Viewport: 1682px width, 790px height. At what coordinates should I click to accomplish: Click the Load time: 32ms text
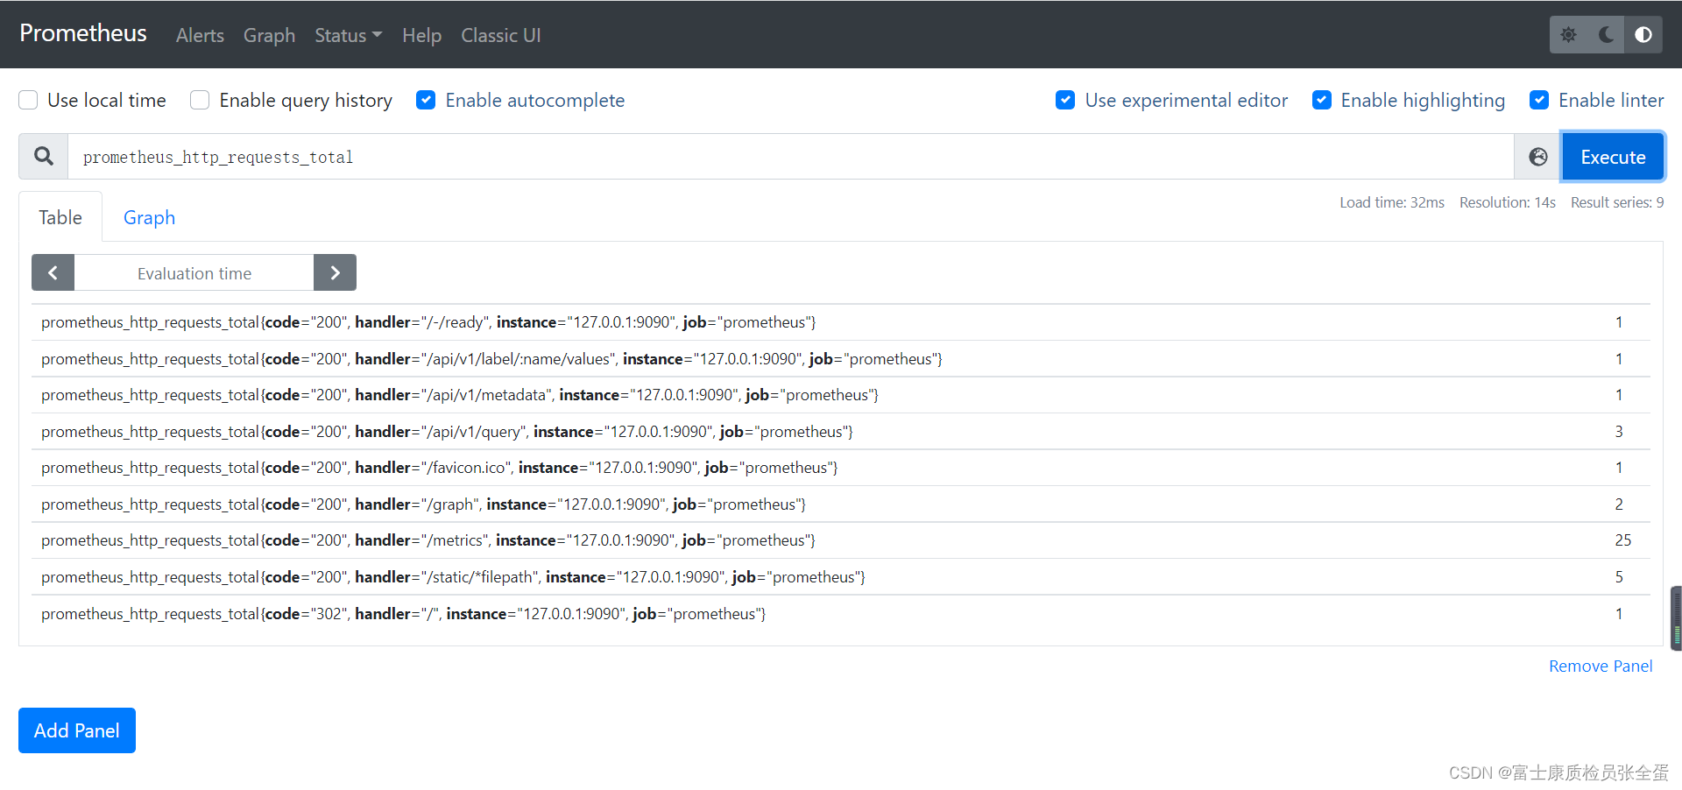1392,202
